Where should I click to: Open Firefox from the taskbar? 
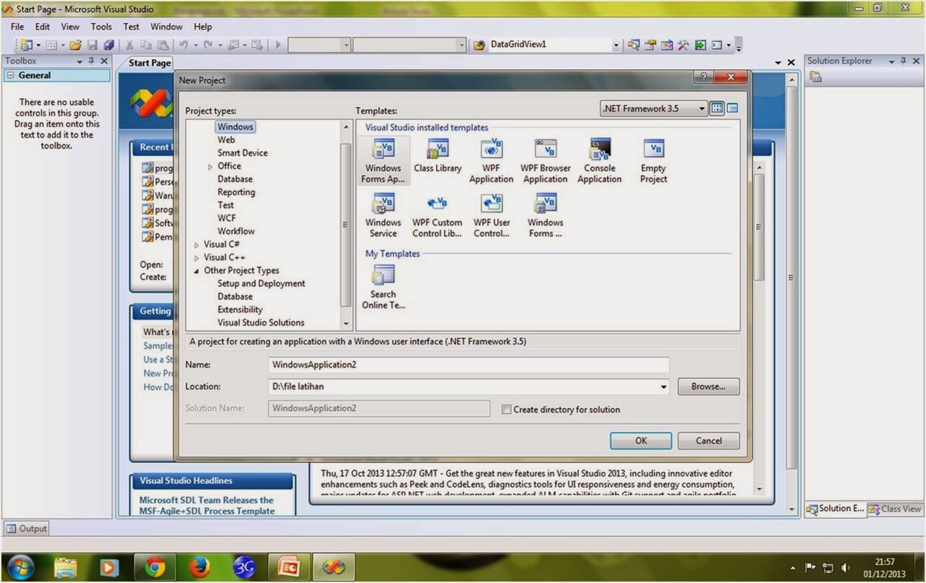(x=200, y=567)
